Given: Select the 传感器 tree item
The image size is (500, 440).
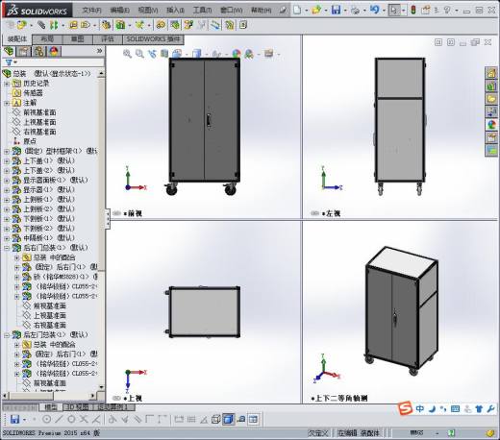Looking at the screenshot, I should (33, 93).
